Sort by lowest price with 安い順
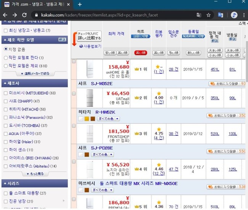The height and width of the screenshot is (210, 248). 110,53
